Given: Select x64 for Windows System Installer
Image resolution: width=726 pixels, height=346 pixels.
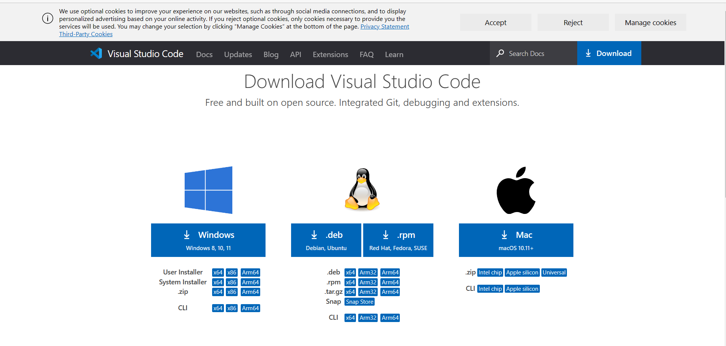Looking at the screenshot, I should point(218,282).
